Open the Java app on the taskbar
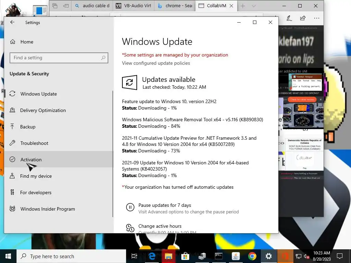This screenshot has height=263, width=351. tap(235, 256)
